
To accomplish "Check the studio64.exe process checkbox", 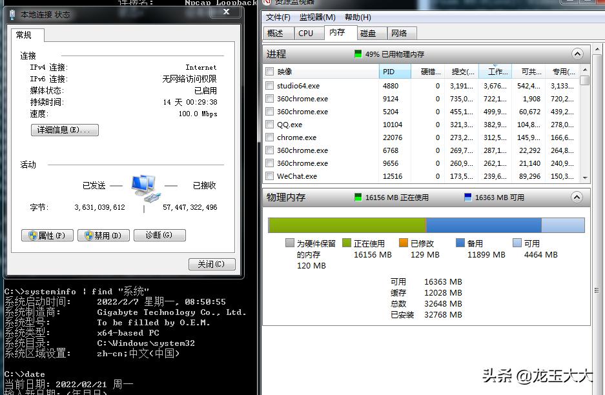I will 271,85.
